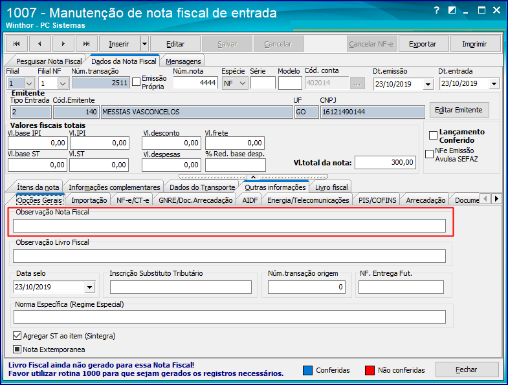
Task: Jump to last record button
Action: (86, 44)
